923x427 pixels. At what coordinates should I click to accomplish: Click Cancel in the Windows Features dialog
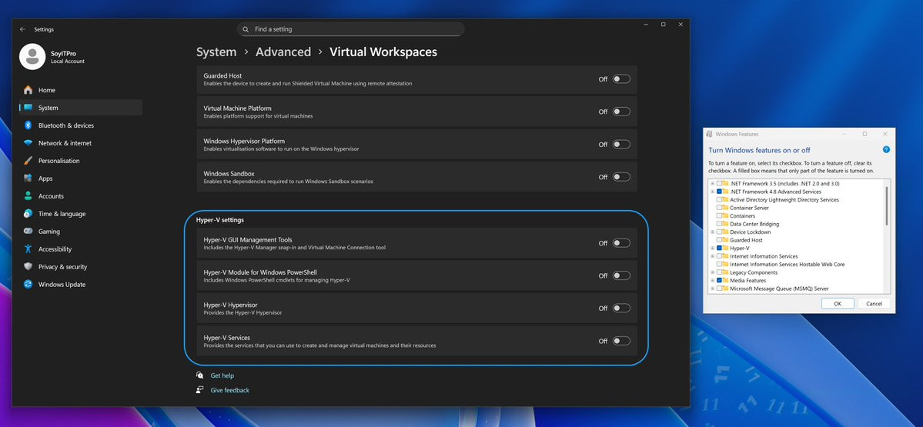point(875,303)
